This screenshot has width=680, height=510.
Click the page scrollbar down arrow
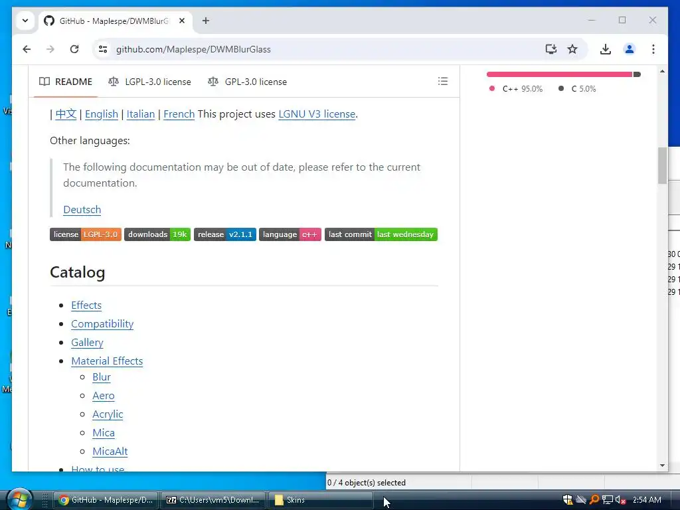tap(662, 466)
